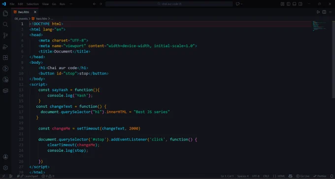Open the Search view in activity bar
Screen dimensions: 335x179
[x=5, y=24]
